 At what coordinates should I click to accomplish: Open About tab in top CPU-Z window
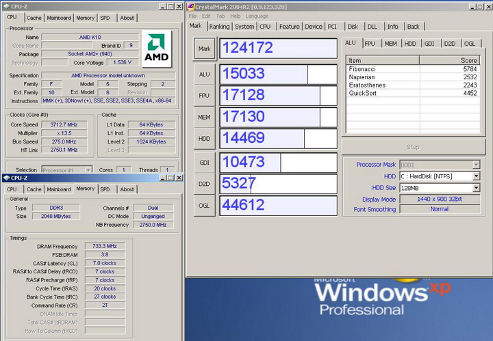point(127,18)
